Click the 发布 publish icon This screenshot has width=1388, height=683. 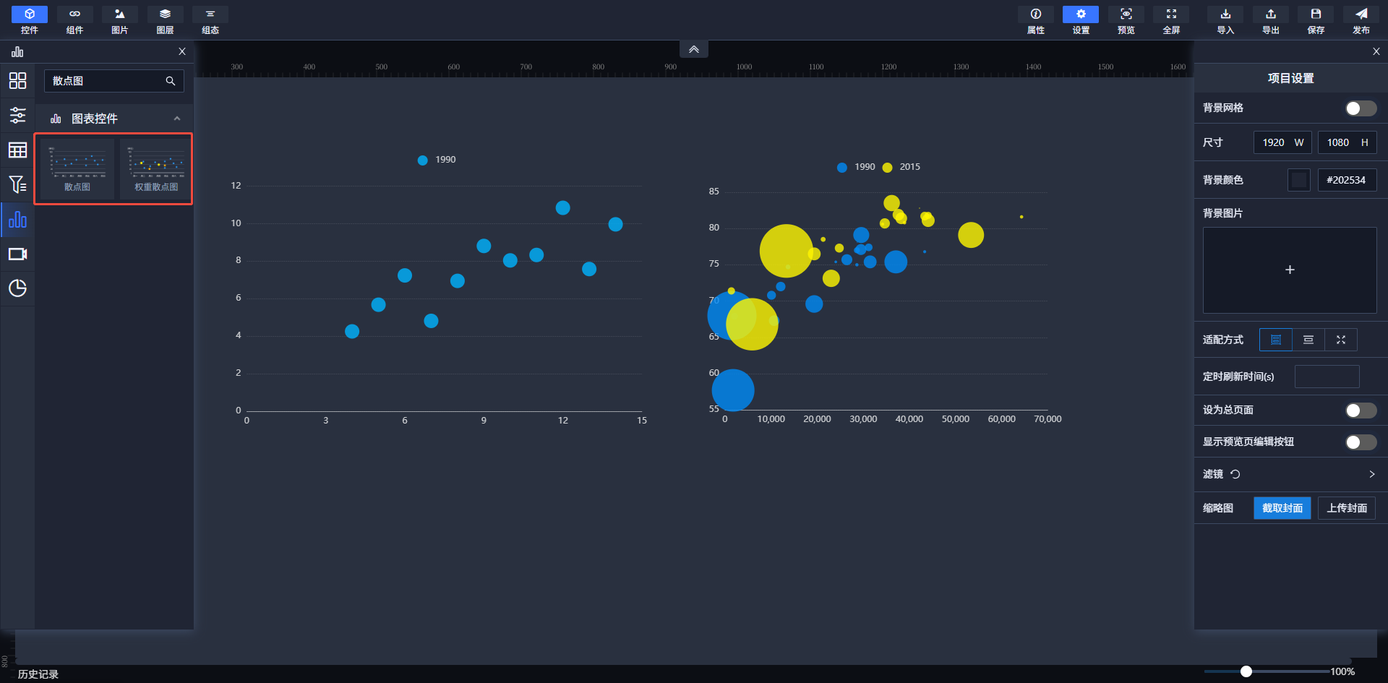coord(1361,20)
